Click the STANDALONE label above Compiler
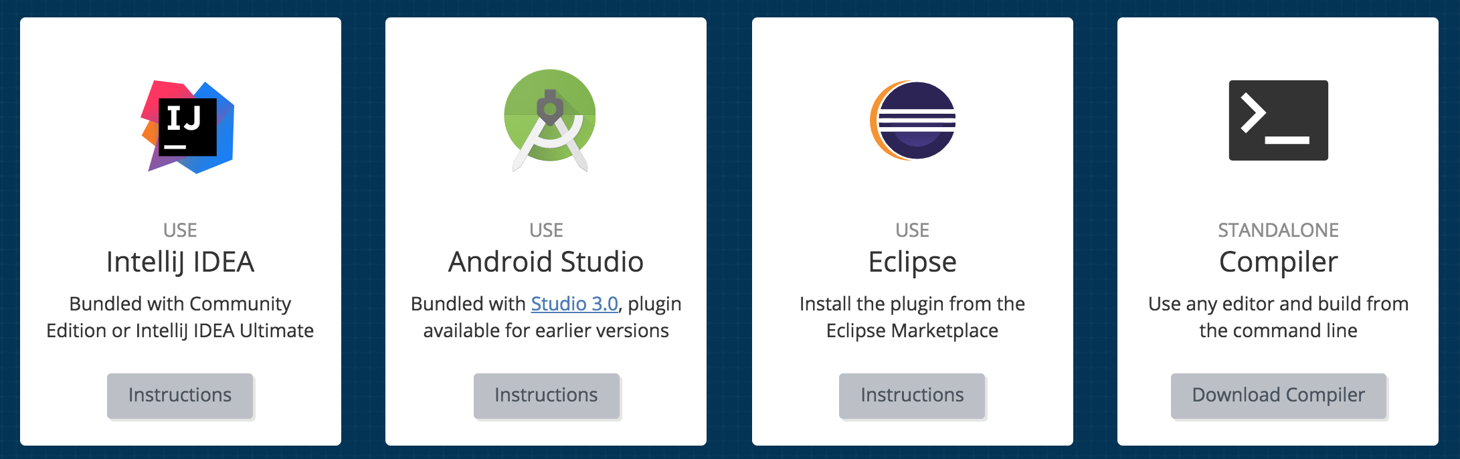Image resolution: width=1460 pixels, height=459 pixels. [x=1278, y=230]
